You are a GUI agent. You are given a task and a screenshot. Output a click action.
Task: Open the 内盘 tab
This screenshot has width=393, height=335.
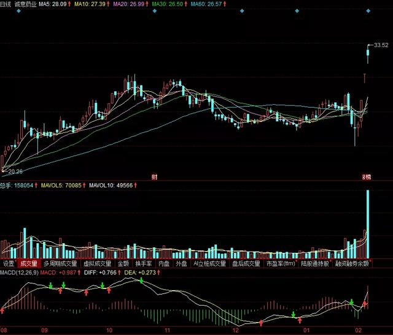[x=164, y=263]
